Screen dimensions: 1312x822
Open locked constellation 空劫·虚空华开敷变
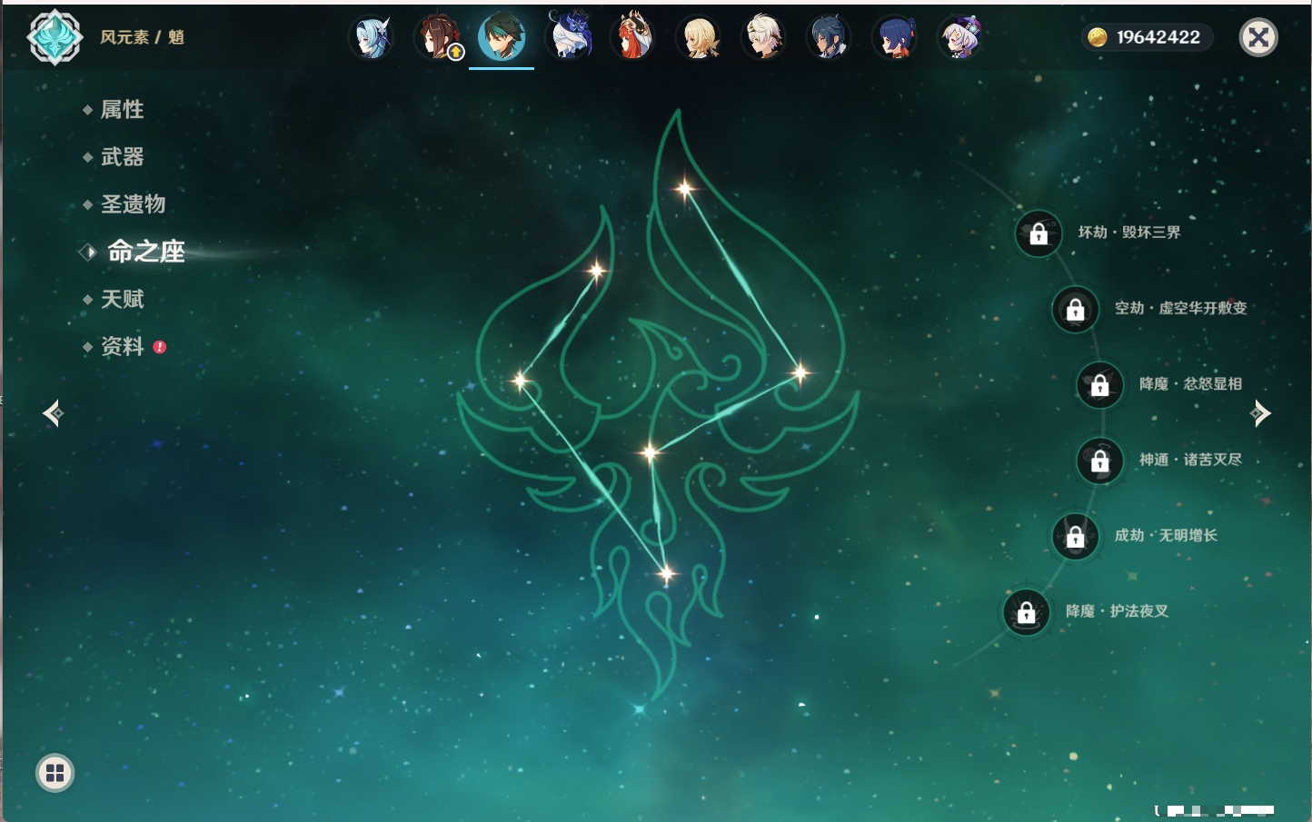tap(1076, 309)
